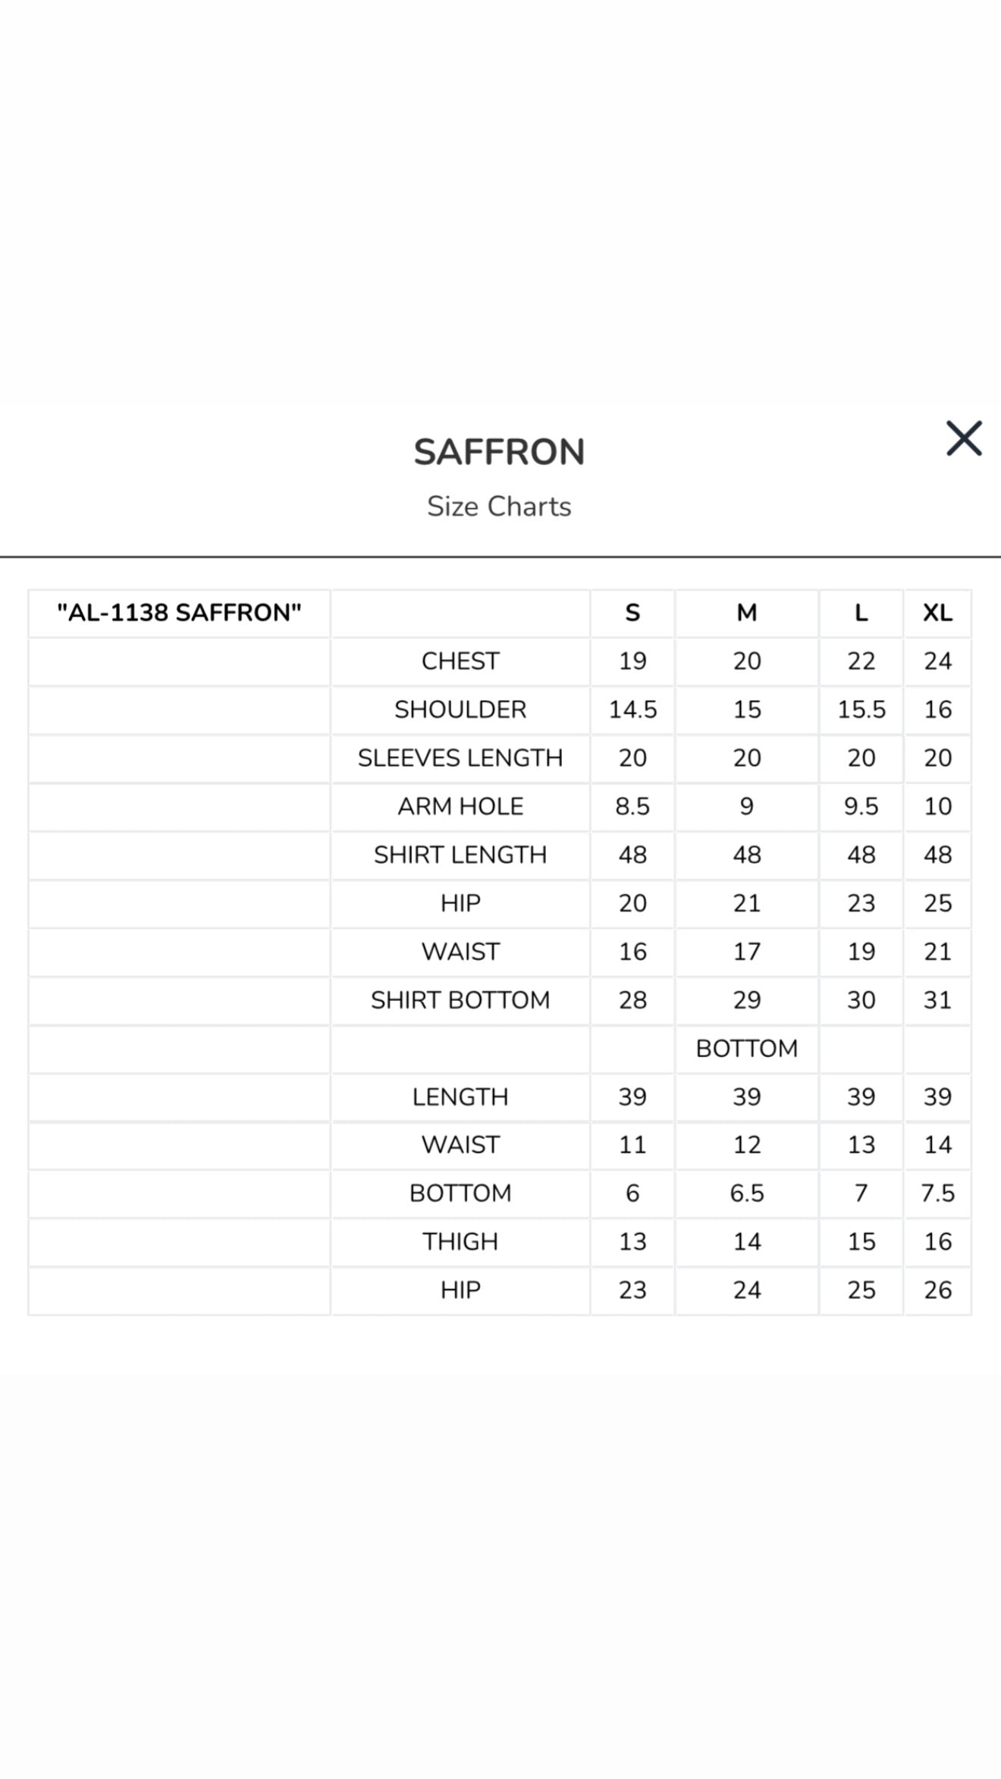Select the L size column header
This screenshot has height=1779, width=1001.
861,613
